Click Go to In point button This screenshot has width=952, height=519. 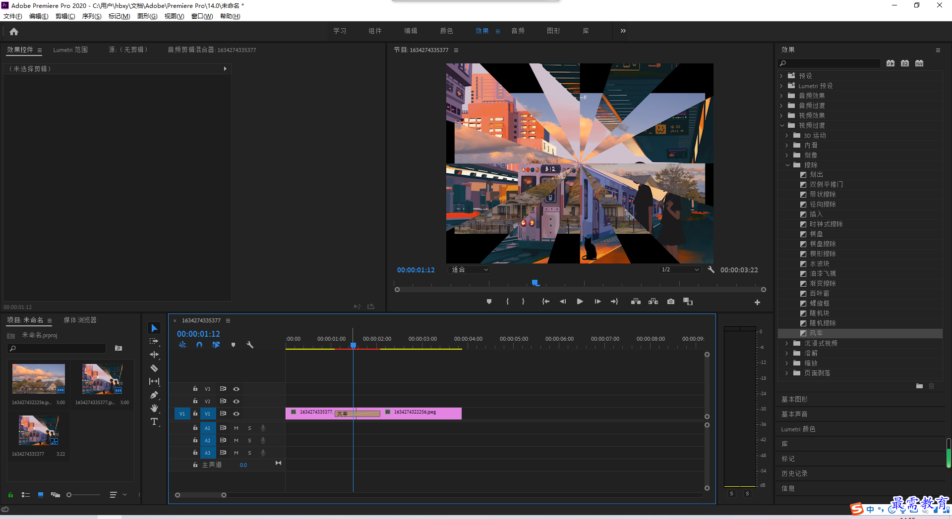545,302
